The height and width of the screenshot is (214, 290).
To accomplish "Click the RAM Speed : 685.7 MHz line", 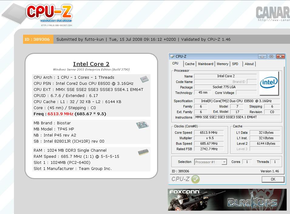I will tap(76, 156).
